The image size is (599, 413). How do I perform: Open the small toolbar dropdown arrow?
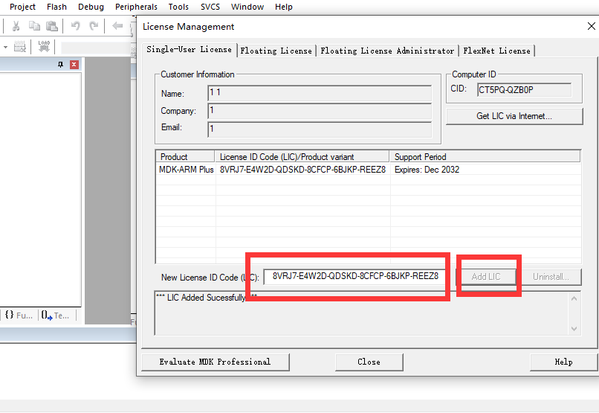tap(5, 47)
